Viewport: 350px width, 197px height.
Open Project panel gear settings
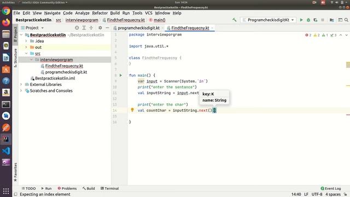click(100, 28)
